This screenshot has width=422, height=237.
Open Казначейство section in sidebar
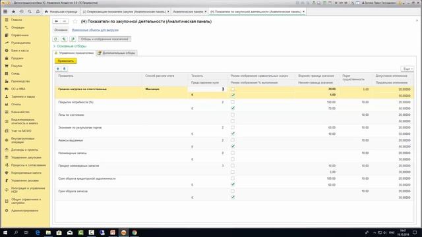tap(20, 112)
